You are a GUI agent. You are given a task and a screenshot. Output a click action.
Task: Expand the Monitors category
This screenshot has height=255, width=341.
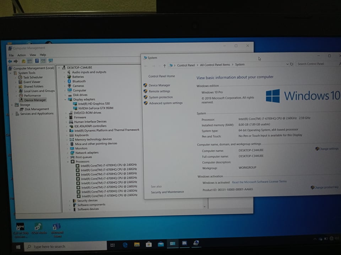pos(67,148)
